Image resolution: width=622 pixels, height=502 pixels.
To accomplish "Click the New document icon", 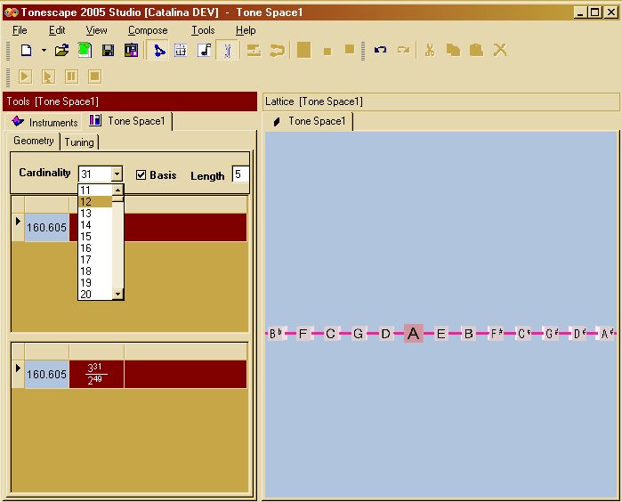I will [26, 51].
